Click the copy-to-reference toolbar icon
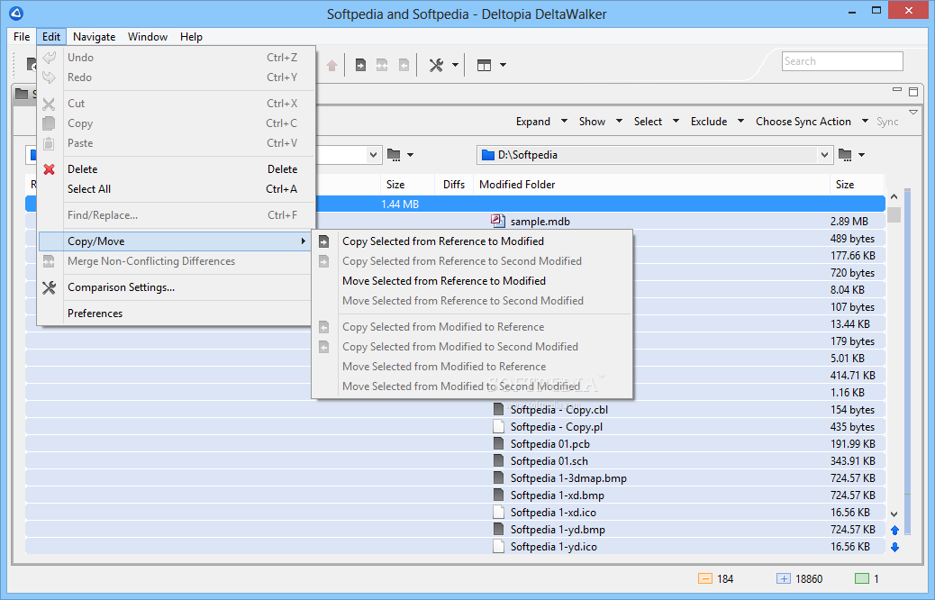 [x=404, y=65]
